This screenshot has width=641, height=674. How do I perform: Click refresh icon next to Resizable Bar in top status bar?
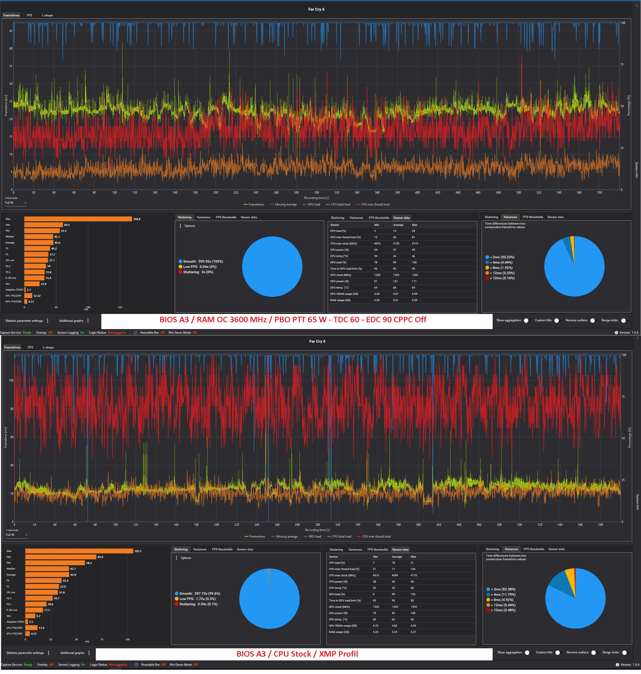pyautogui.click(x=135, y=333)
